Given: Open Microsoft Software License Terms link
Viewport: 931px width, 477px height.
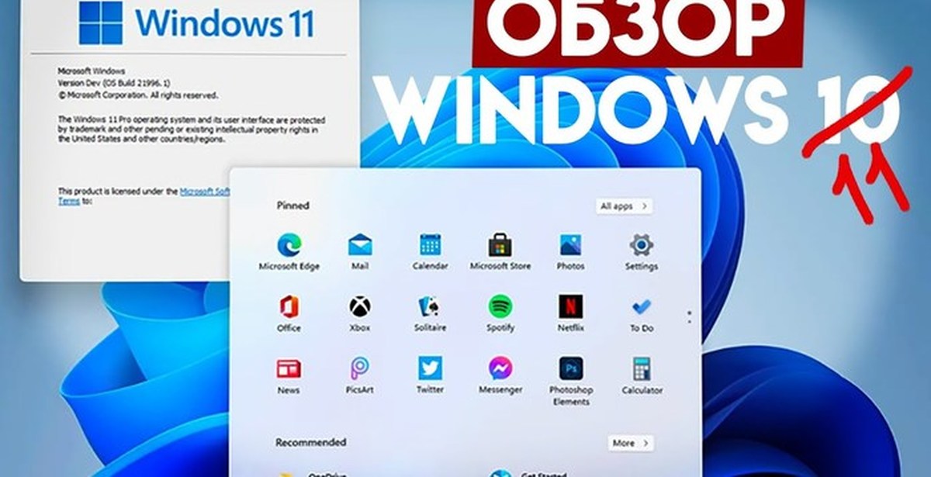Looking at the screenshot, I should pos(204,191).
